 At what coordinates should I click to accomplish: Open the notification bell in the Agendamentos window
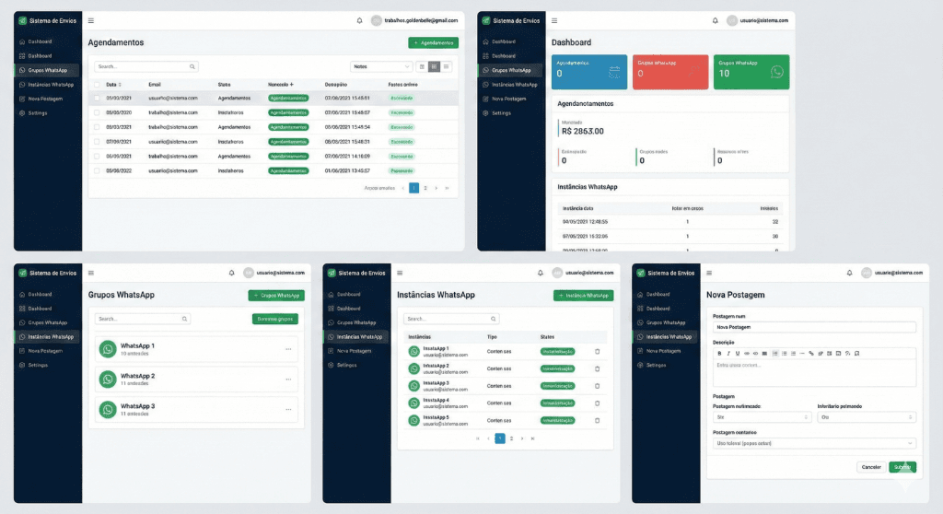coord(360,20)
